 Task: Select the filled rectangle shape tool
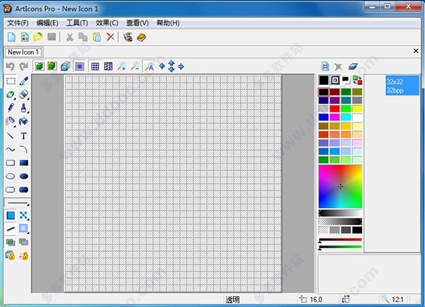click(24, 163)
